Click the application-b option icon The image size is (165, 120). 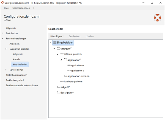(69, 70)
